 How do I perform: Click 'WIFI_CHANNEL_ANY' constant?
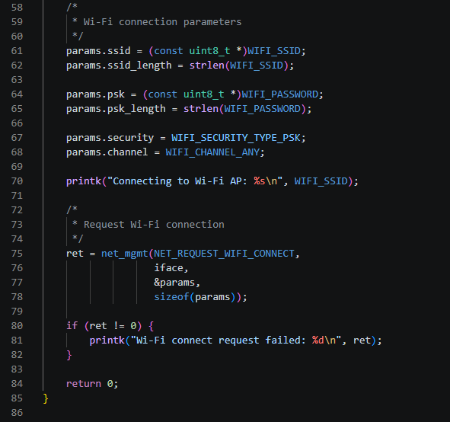[x=212, y=152]
